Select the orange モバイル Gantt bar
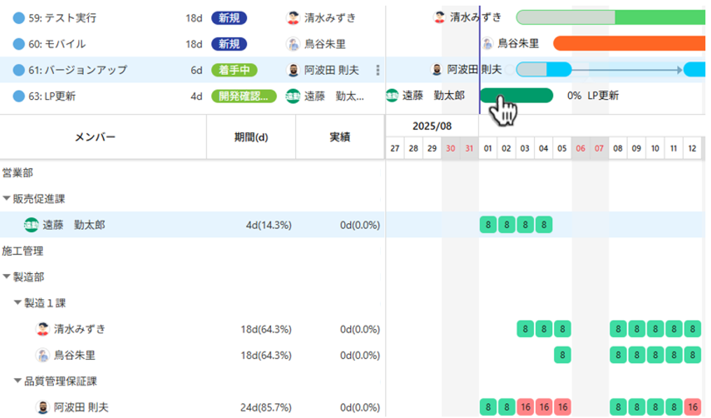The image size is (711, 418). point(628,44)
